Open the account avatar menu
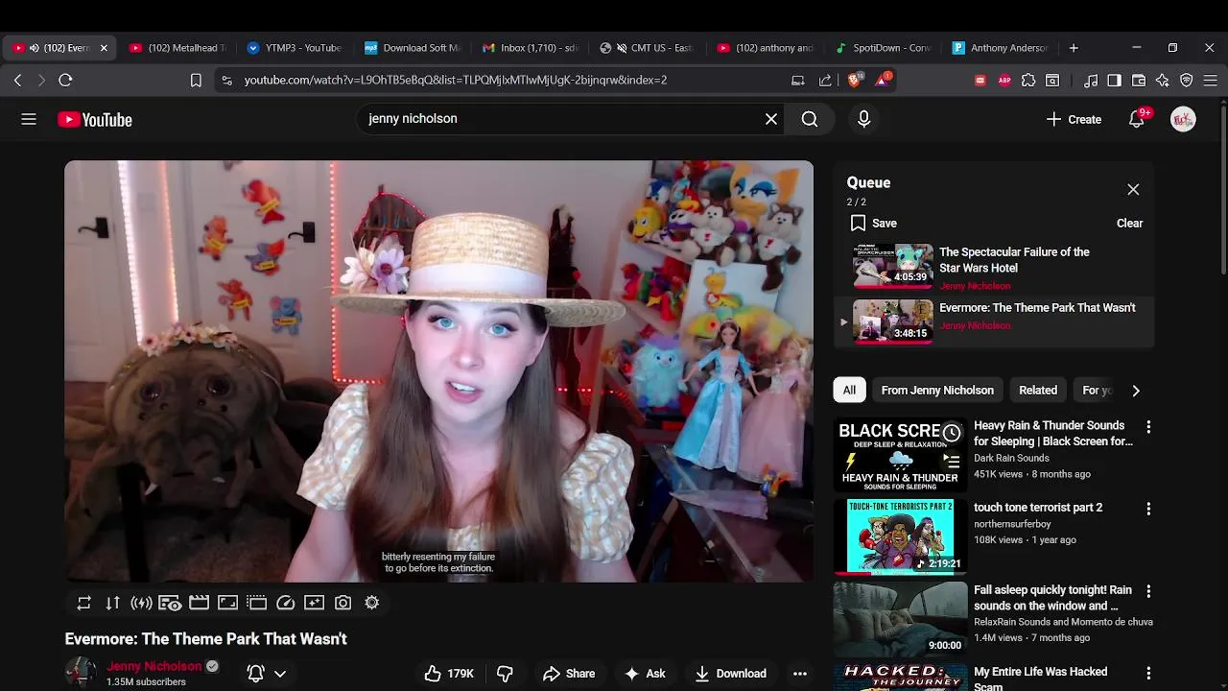This screenshot has width=1228, height=691. (1183, 119)
